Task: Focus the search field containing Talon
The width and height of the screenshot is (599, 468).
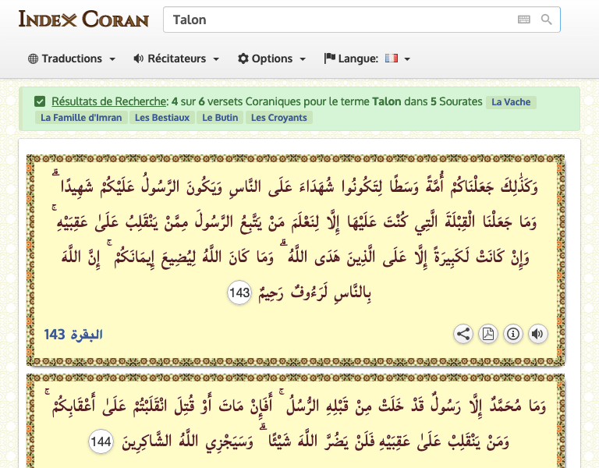Action: 335,19
